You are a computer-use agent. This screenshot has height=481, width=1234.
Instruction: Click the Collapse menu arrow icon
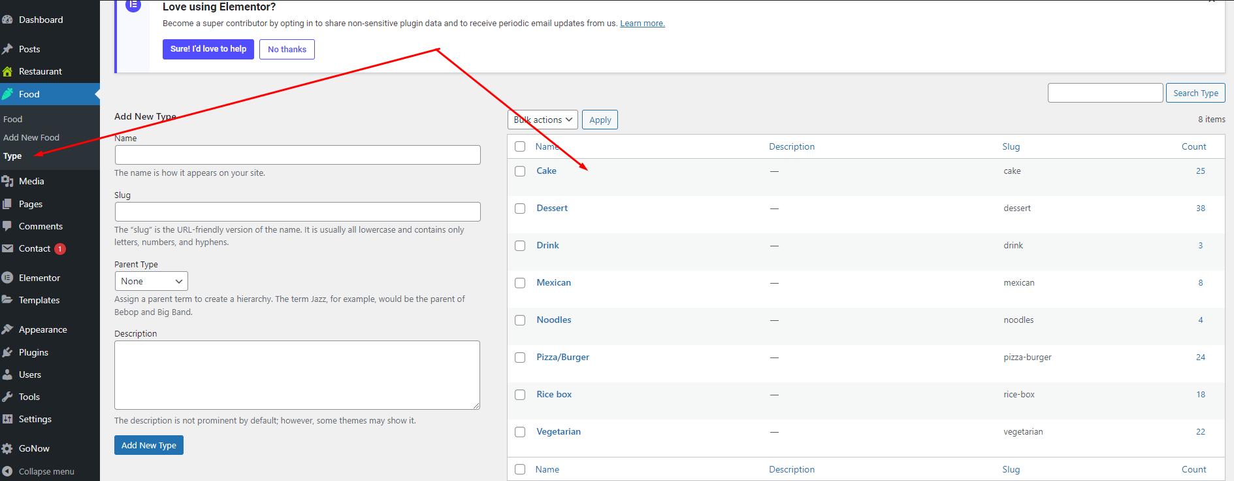click(x=8, y=471)
